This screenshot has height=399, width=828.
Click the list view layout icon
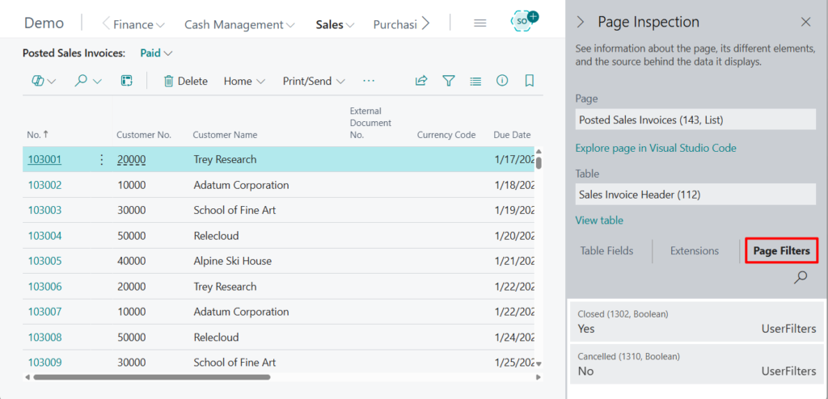tap(475, 81)
